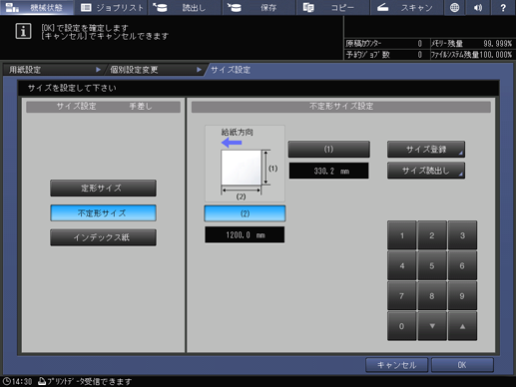Click the 330.2 mm value field
This screenshot has height=387, width=516.
pyautogui.click(x=328, y=171)
